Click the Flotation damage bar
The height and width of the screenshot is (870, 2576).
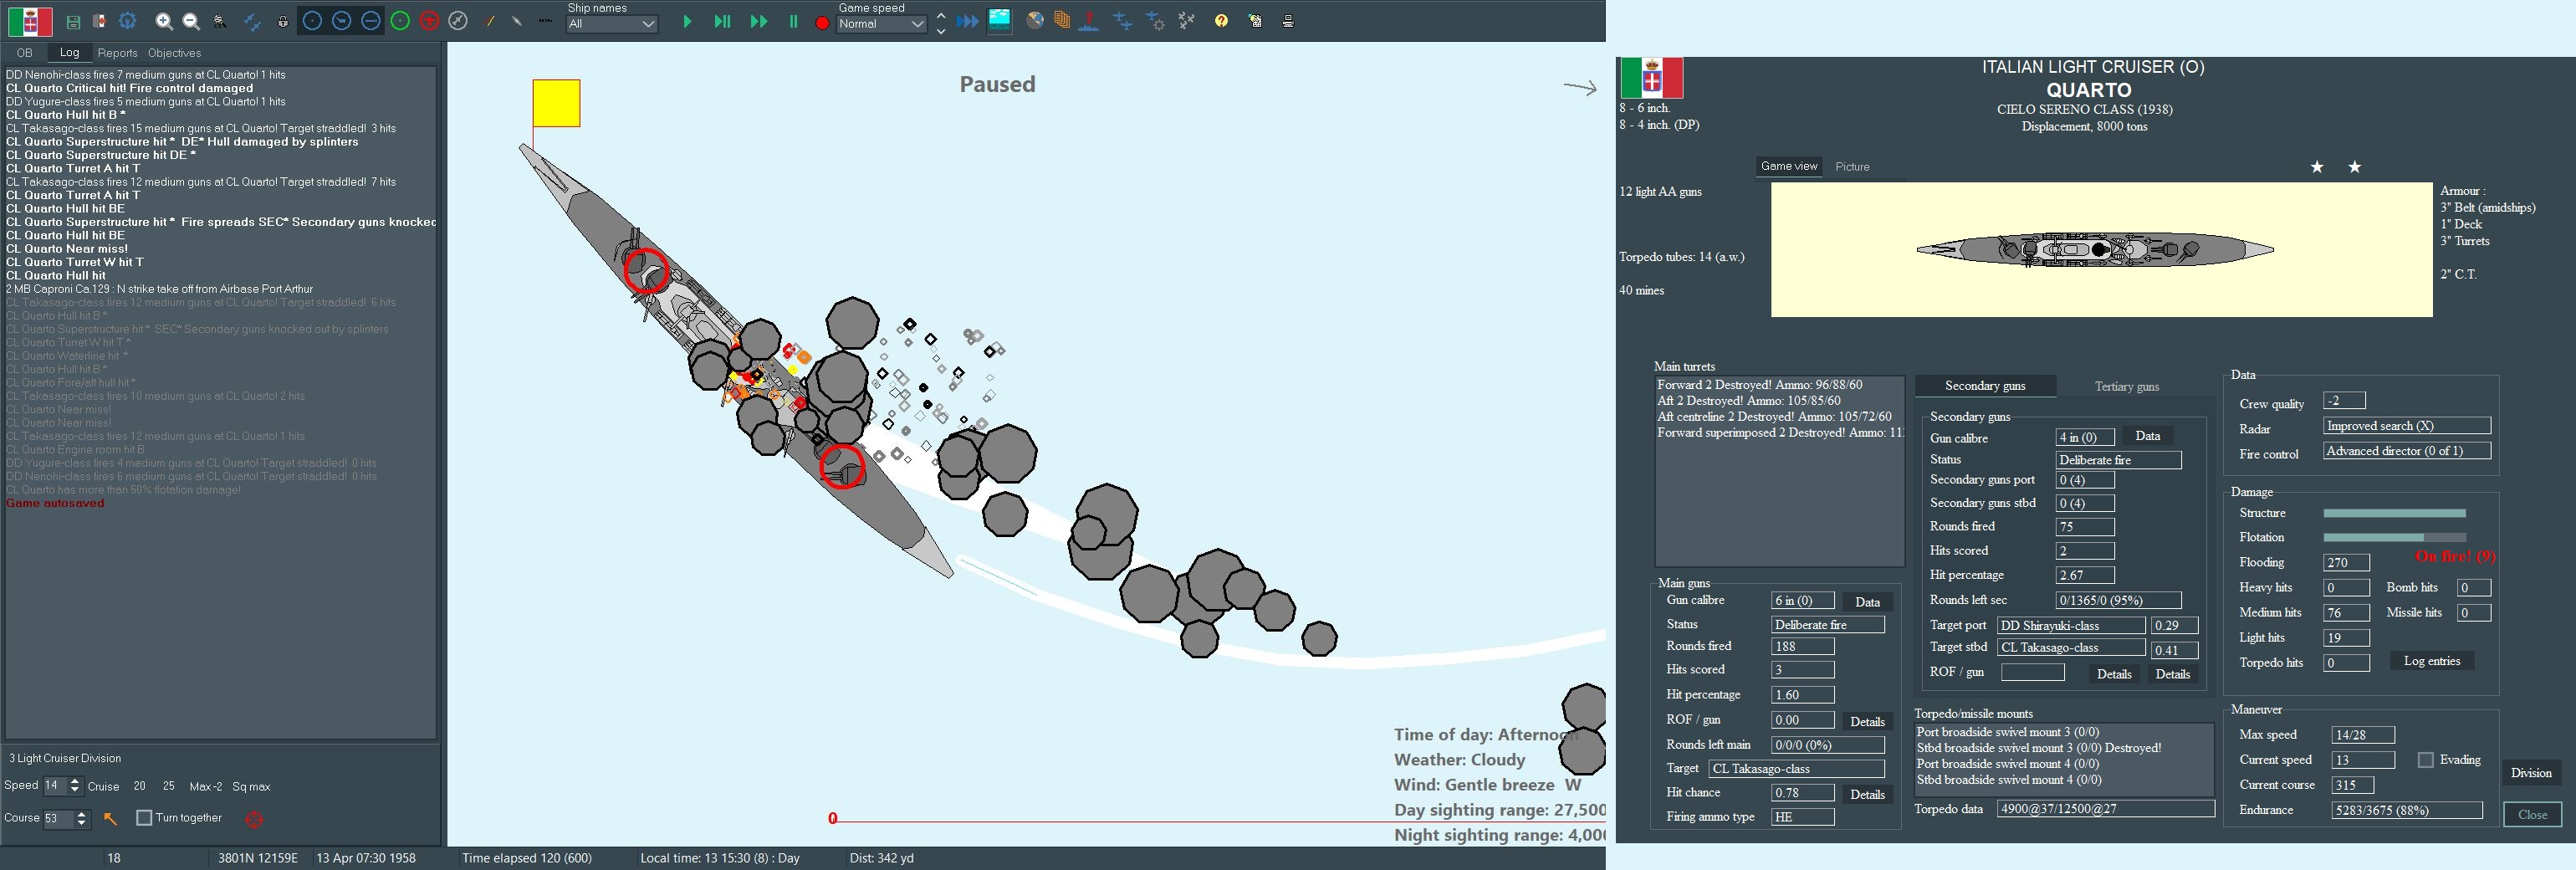(2394, 537)
